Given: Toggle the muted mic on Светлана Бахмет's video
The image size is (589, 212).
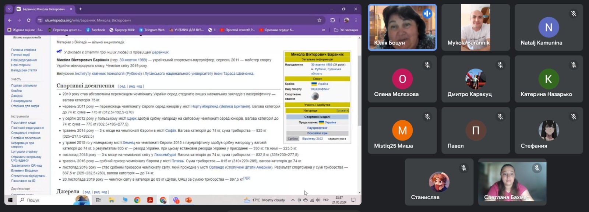Looking at the screenshot, I should (x=537, y=168).
